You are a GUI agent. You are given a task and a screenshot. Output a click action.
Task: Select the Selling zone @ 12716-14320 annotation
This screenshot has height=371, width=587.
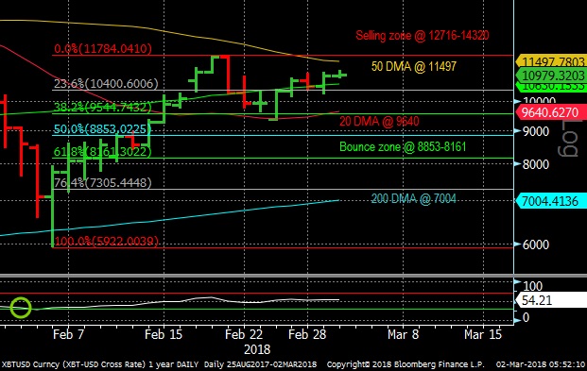(x=423, y=36)
